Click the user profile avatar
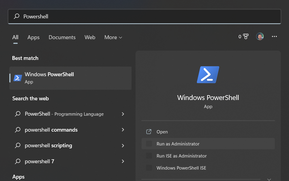The image size is (289, 181). click(x=260, y=36)
